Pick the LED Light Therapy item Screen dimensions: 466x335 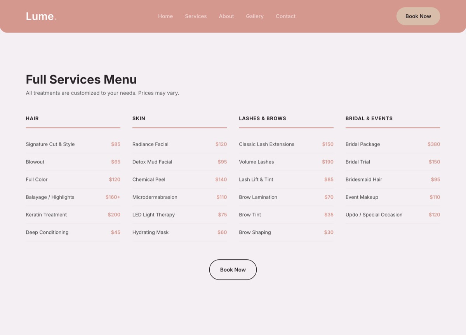click(x=153, y=215)
